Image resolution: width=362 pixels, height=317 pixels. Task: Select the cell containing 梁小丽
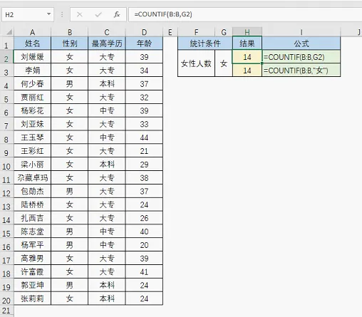click(x=33, y=164)
